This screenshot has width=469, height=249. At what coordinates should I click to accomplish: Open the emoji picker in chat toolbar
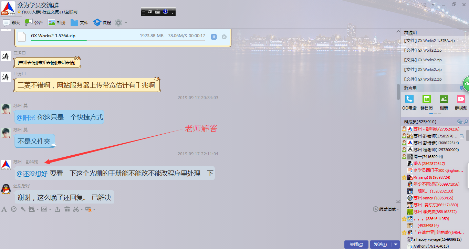coord(14,209)
